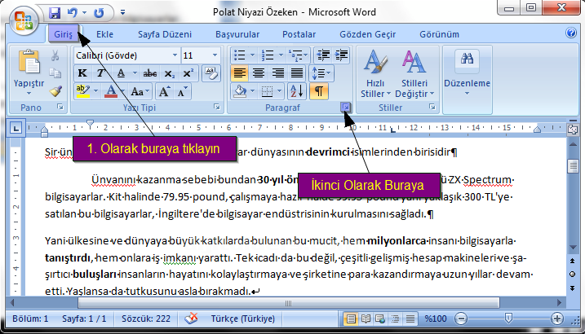Change the language Türkçe (Türkiye)
The height and width of the screenshot is (334, 585).
(x=243, y=319)
